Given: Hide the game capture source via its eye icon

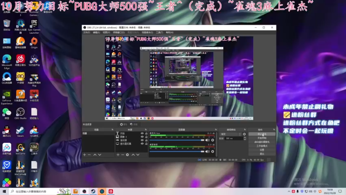Looking at the screenshot, I should coord(142,140).
